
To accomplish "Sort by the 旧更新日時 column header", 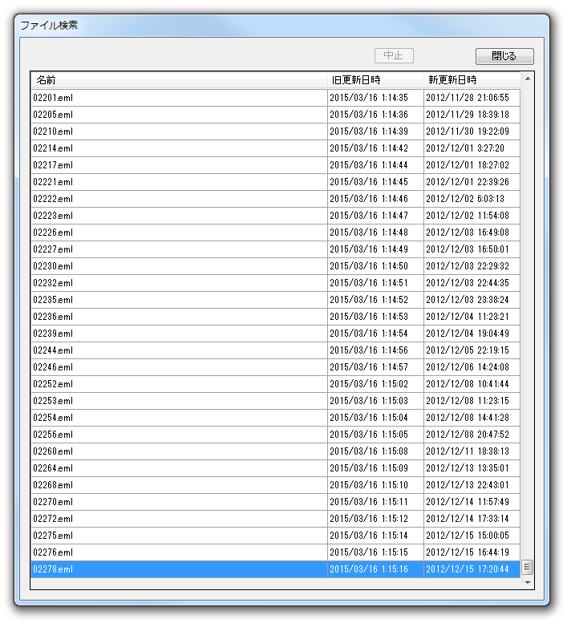I will pos(375,80).
